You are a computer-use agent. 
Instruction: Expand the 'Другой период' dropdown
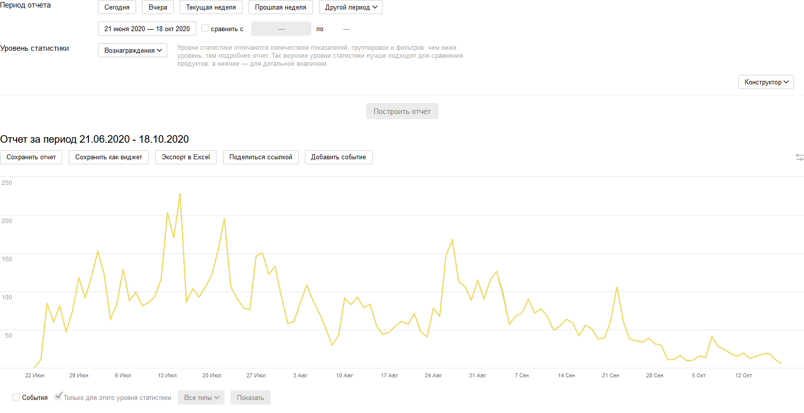(x=351, y=8)
